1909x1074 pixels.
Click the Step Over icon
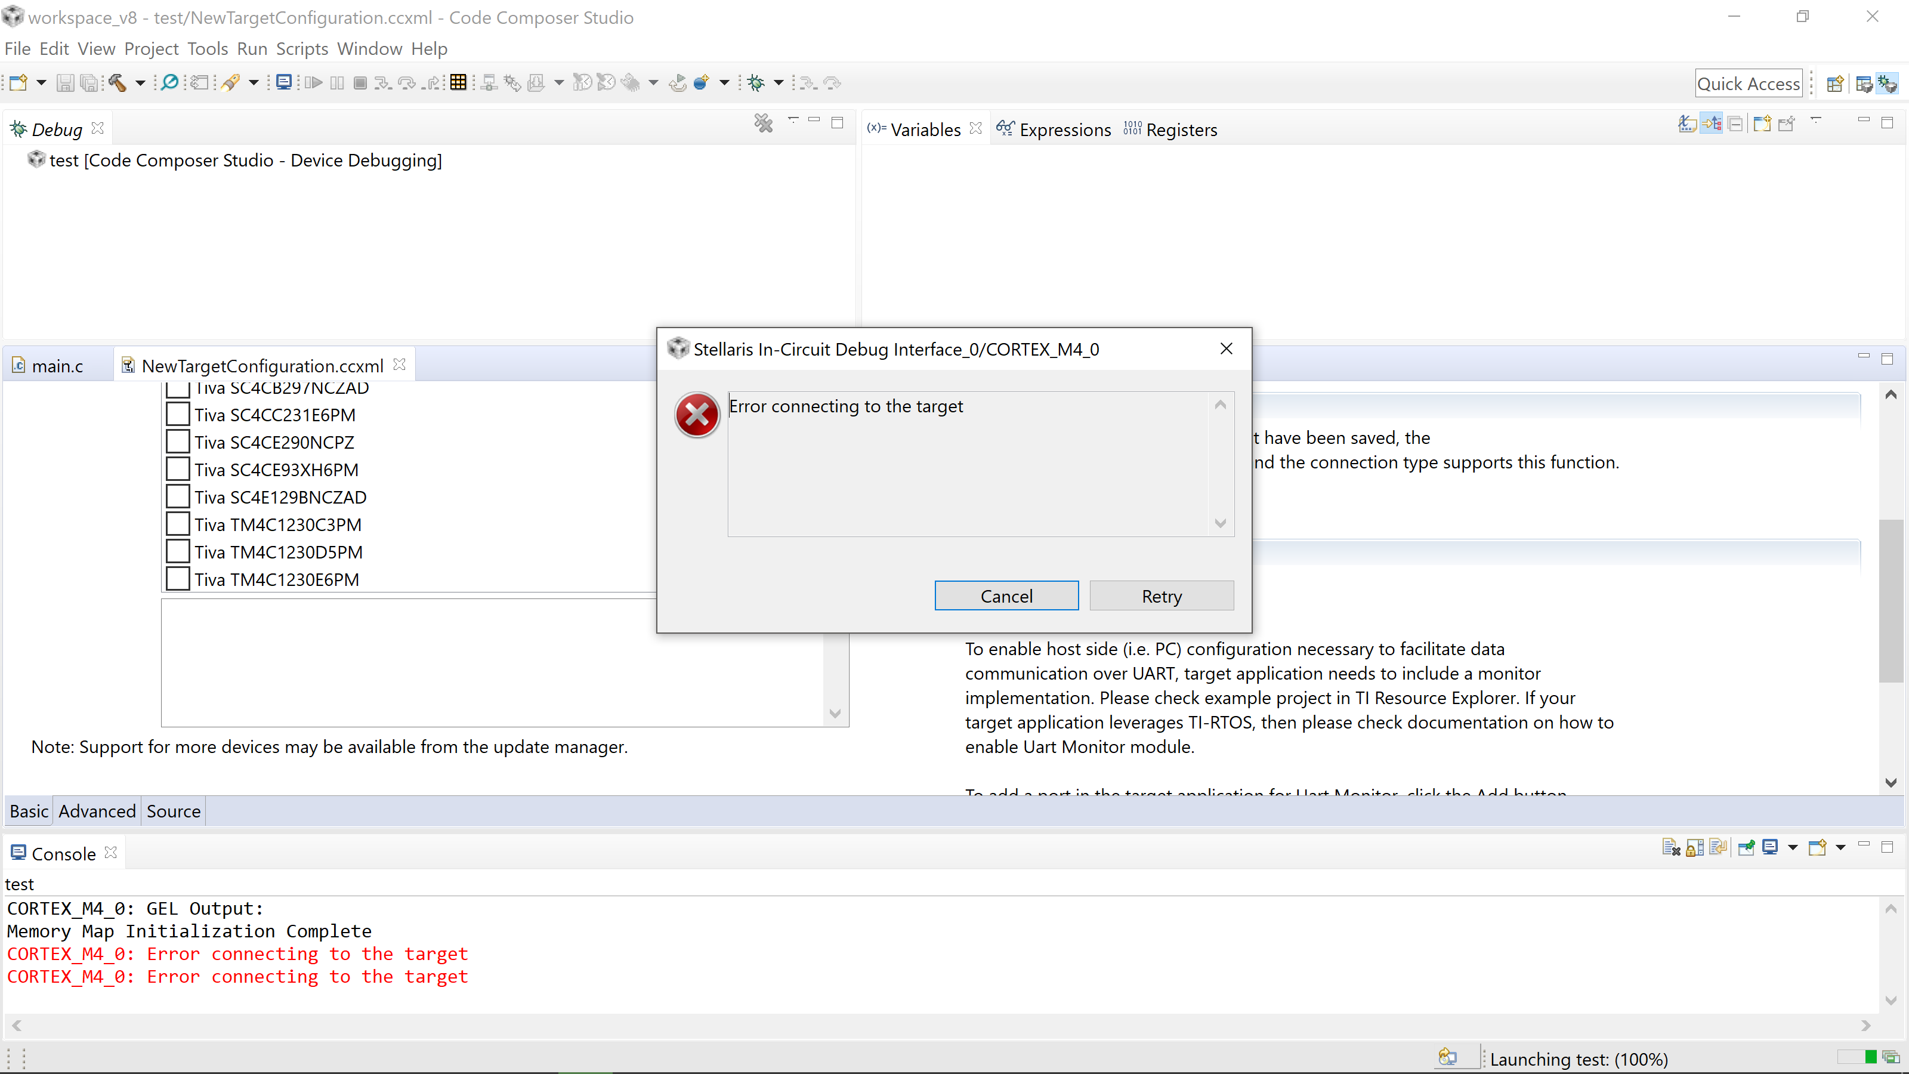pyautogui.click(x=407, y=83)
